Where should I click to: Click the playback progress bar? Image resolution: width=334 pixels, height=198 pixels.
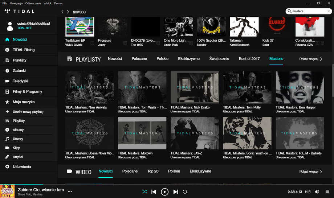(x=167, y=184)
